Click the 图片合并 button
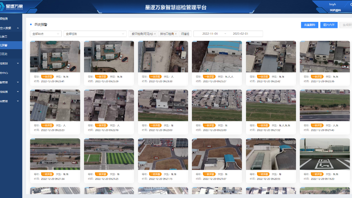352x198 pixels. pyautogui.click(x=329, y=25)
